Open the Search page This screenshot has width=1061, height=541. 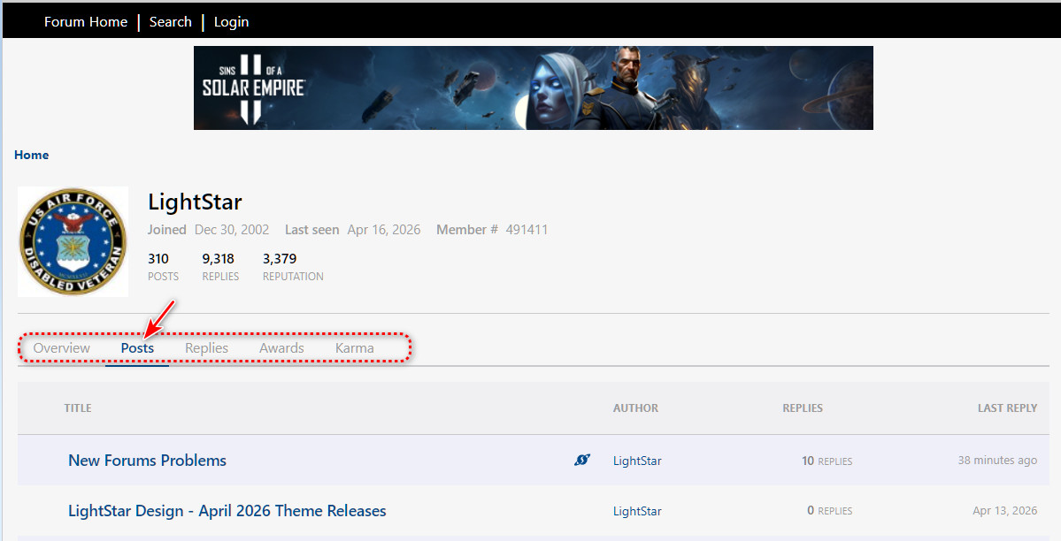point(170,22)
